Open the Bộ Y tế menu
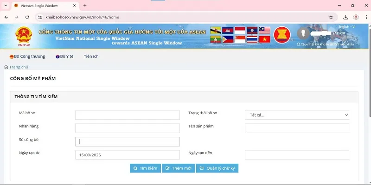Screen dimensions: 371x185 click(x=64, y=56)
